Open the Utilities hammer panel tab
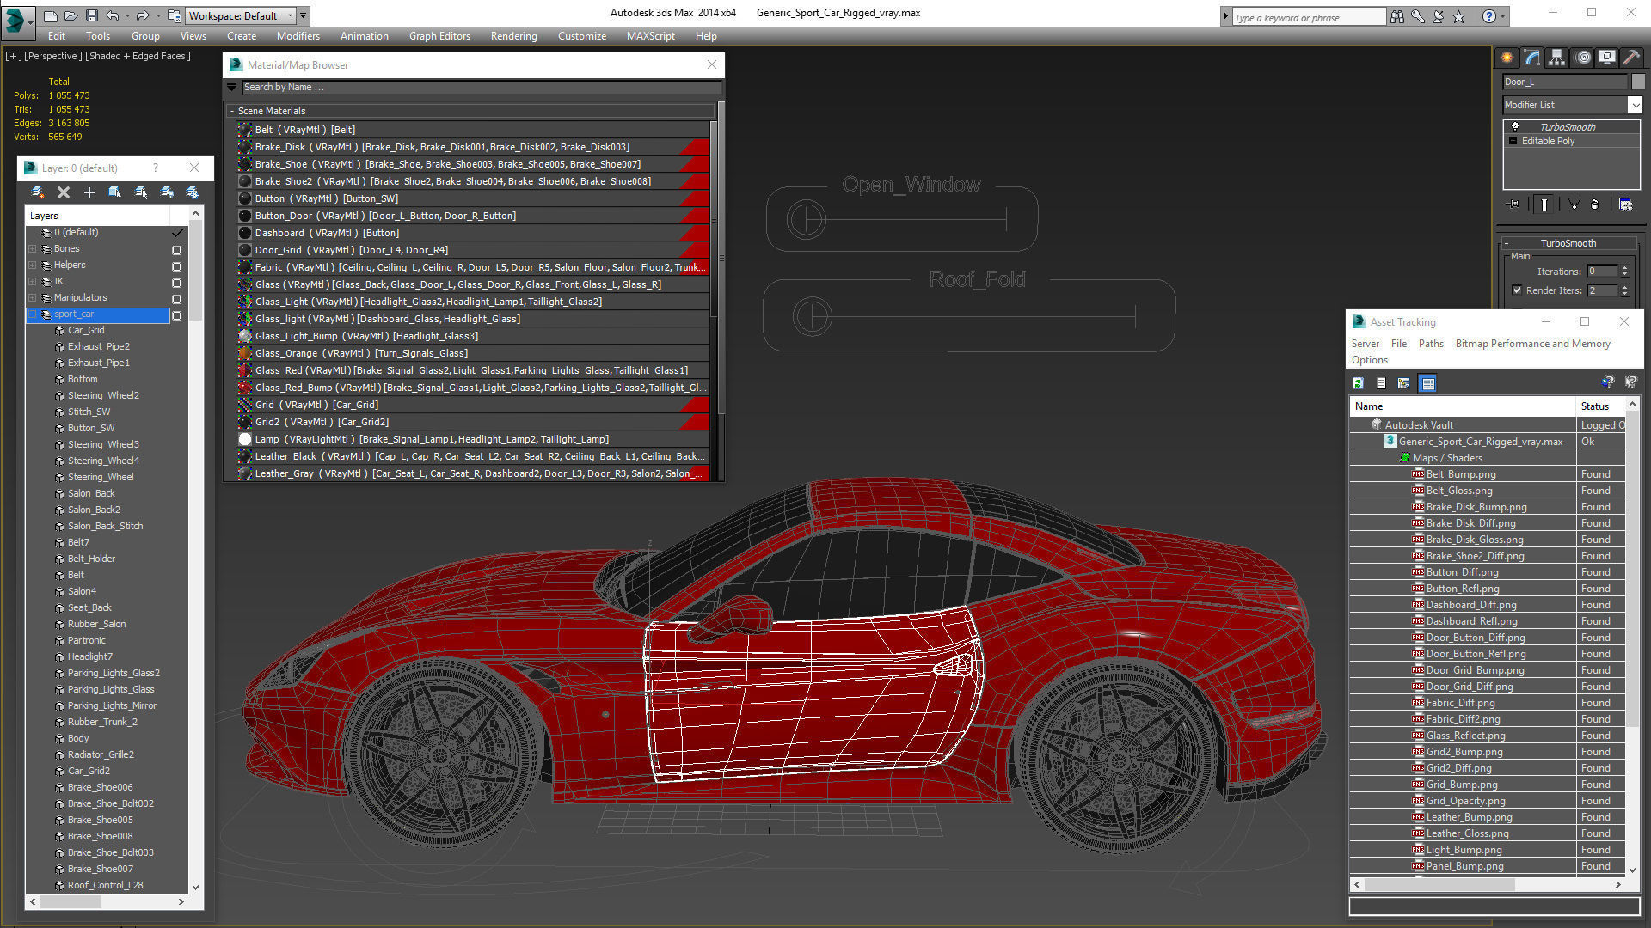This screenshot has height=928, width=1651. pos(1631,58)
